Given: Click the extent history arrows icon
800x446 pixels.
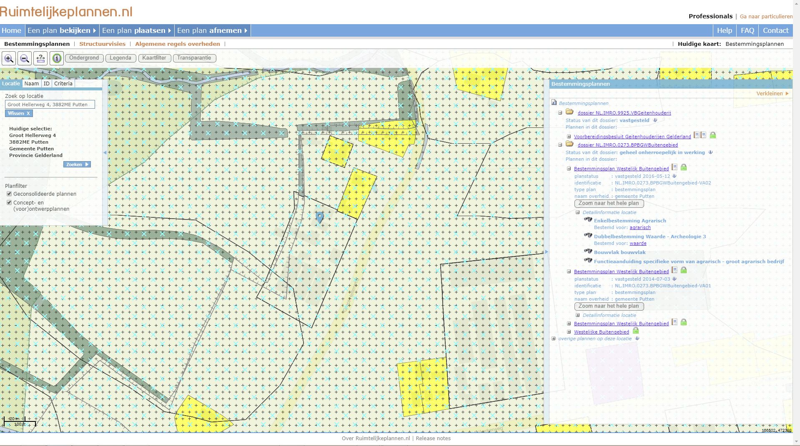Looking at the screenshot, I should click(40, 58).
